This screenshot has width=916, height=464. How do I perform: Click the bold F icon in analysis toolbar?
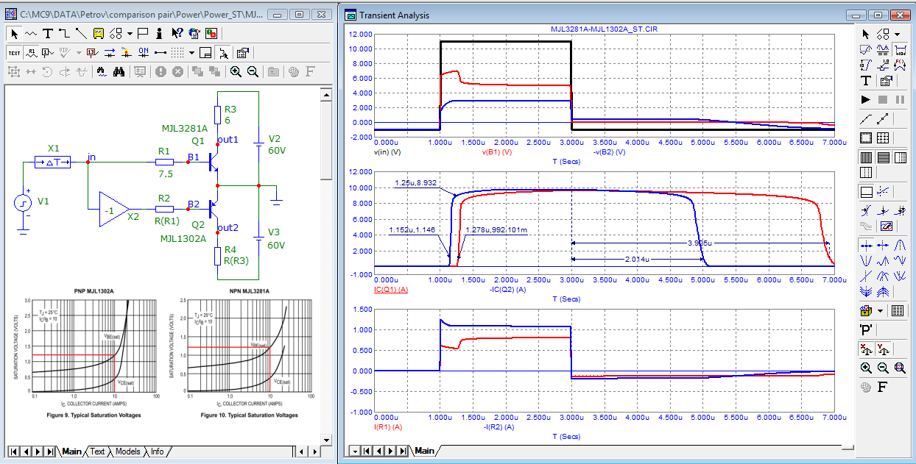point(882,386)
